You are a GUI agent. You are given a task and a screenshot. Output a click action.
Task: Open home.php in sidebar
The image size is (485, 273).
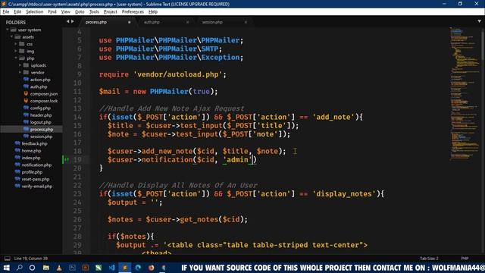coord(31,151)
